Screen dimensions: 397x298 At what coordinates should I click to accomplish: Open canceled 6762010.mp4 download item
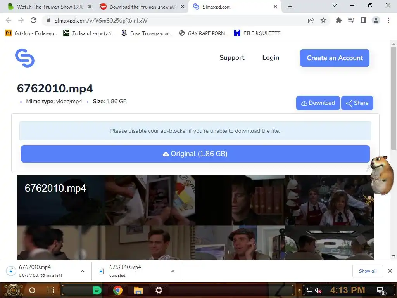[131, 271]
